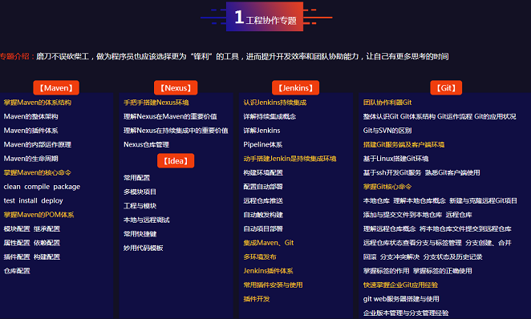531x319 pixels.
Task: Click '仓库配置' line in Maven column
Action: [x=17, y=271]
